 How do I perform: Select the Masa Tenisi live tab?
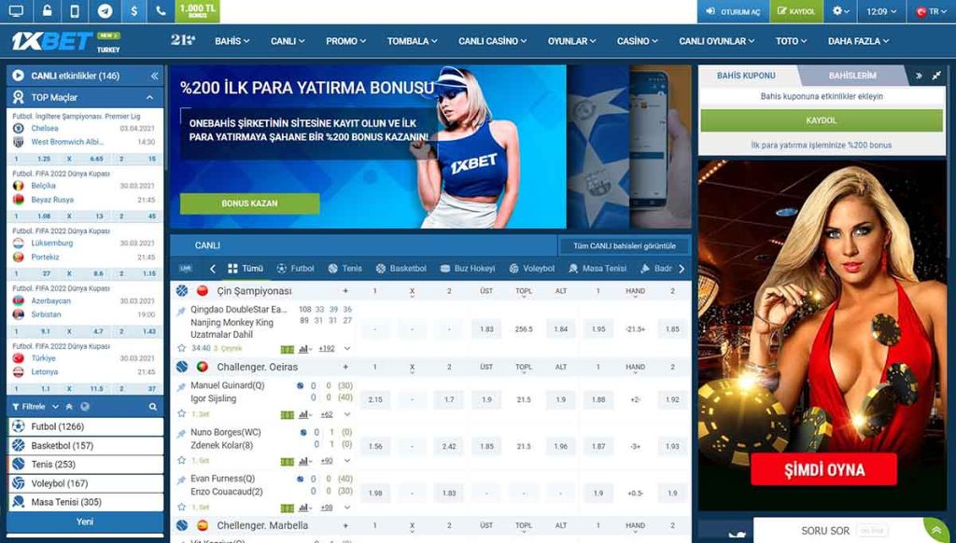point(597,268)
